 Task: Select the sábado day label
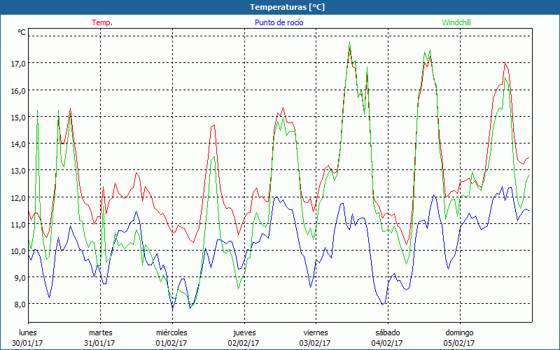tap(387, 332)
